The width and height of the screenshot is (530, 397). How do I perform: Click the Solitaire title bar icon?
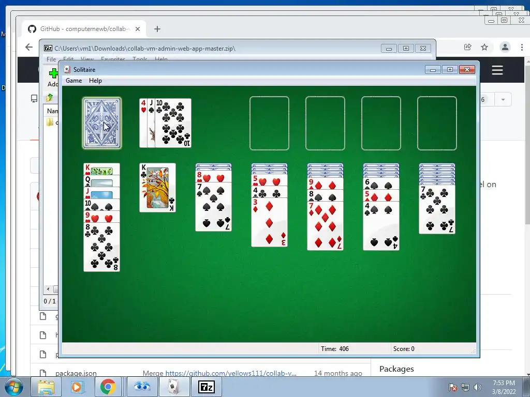(x=67, y=70)
